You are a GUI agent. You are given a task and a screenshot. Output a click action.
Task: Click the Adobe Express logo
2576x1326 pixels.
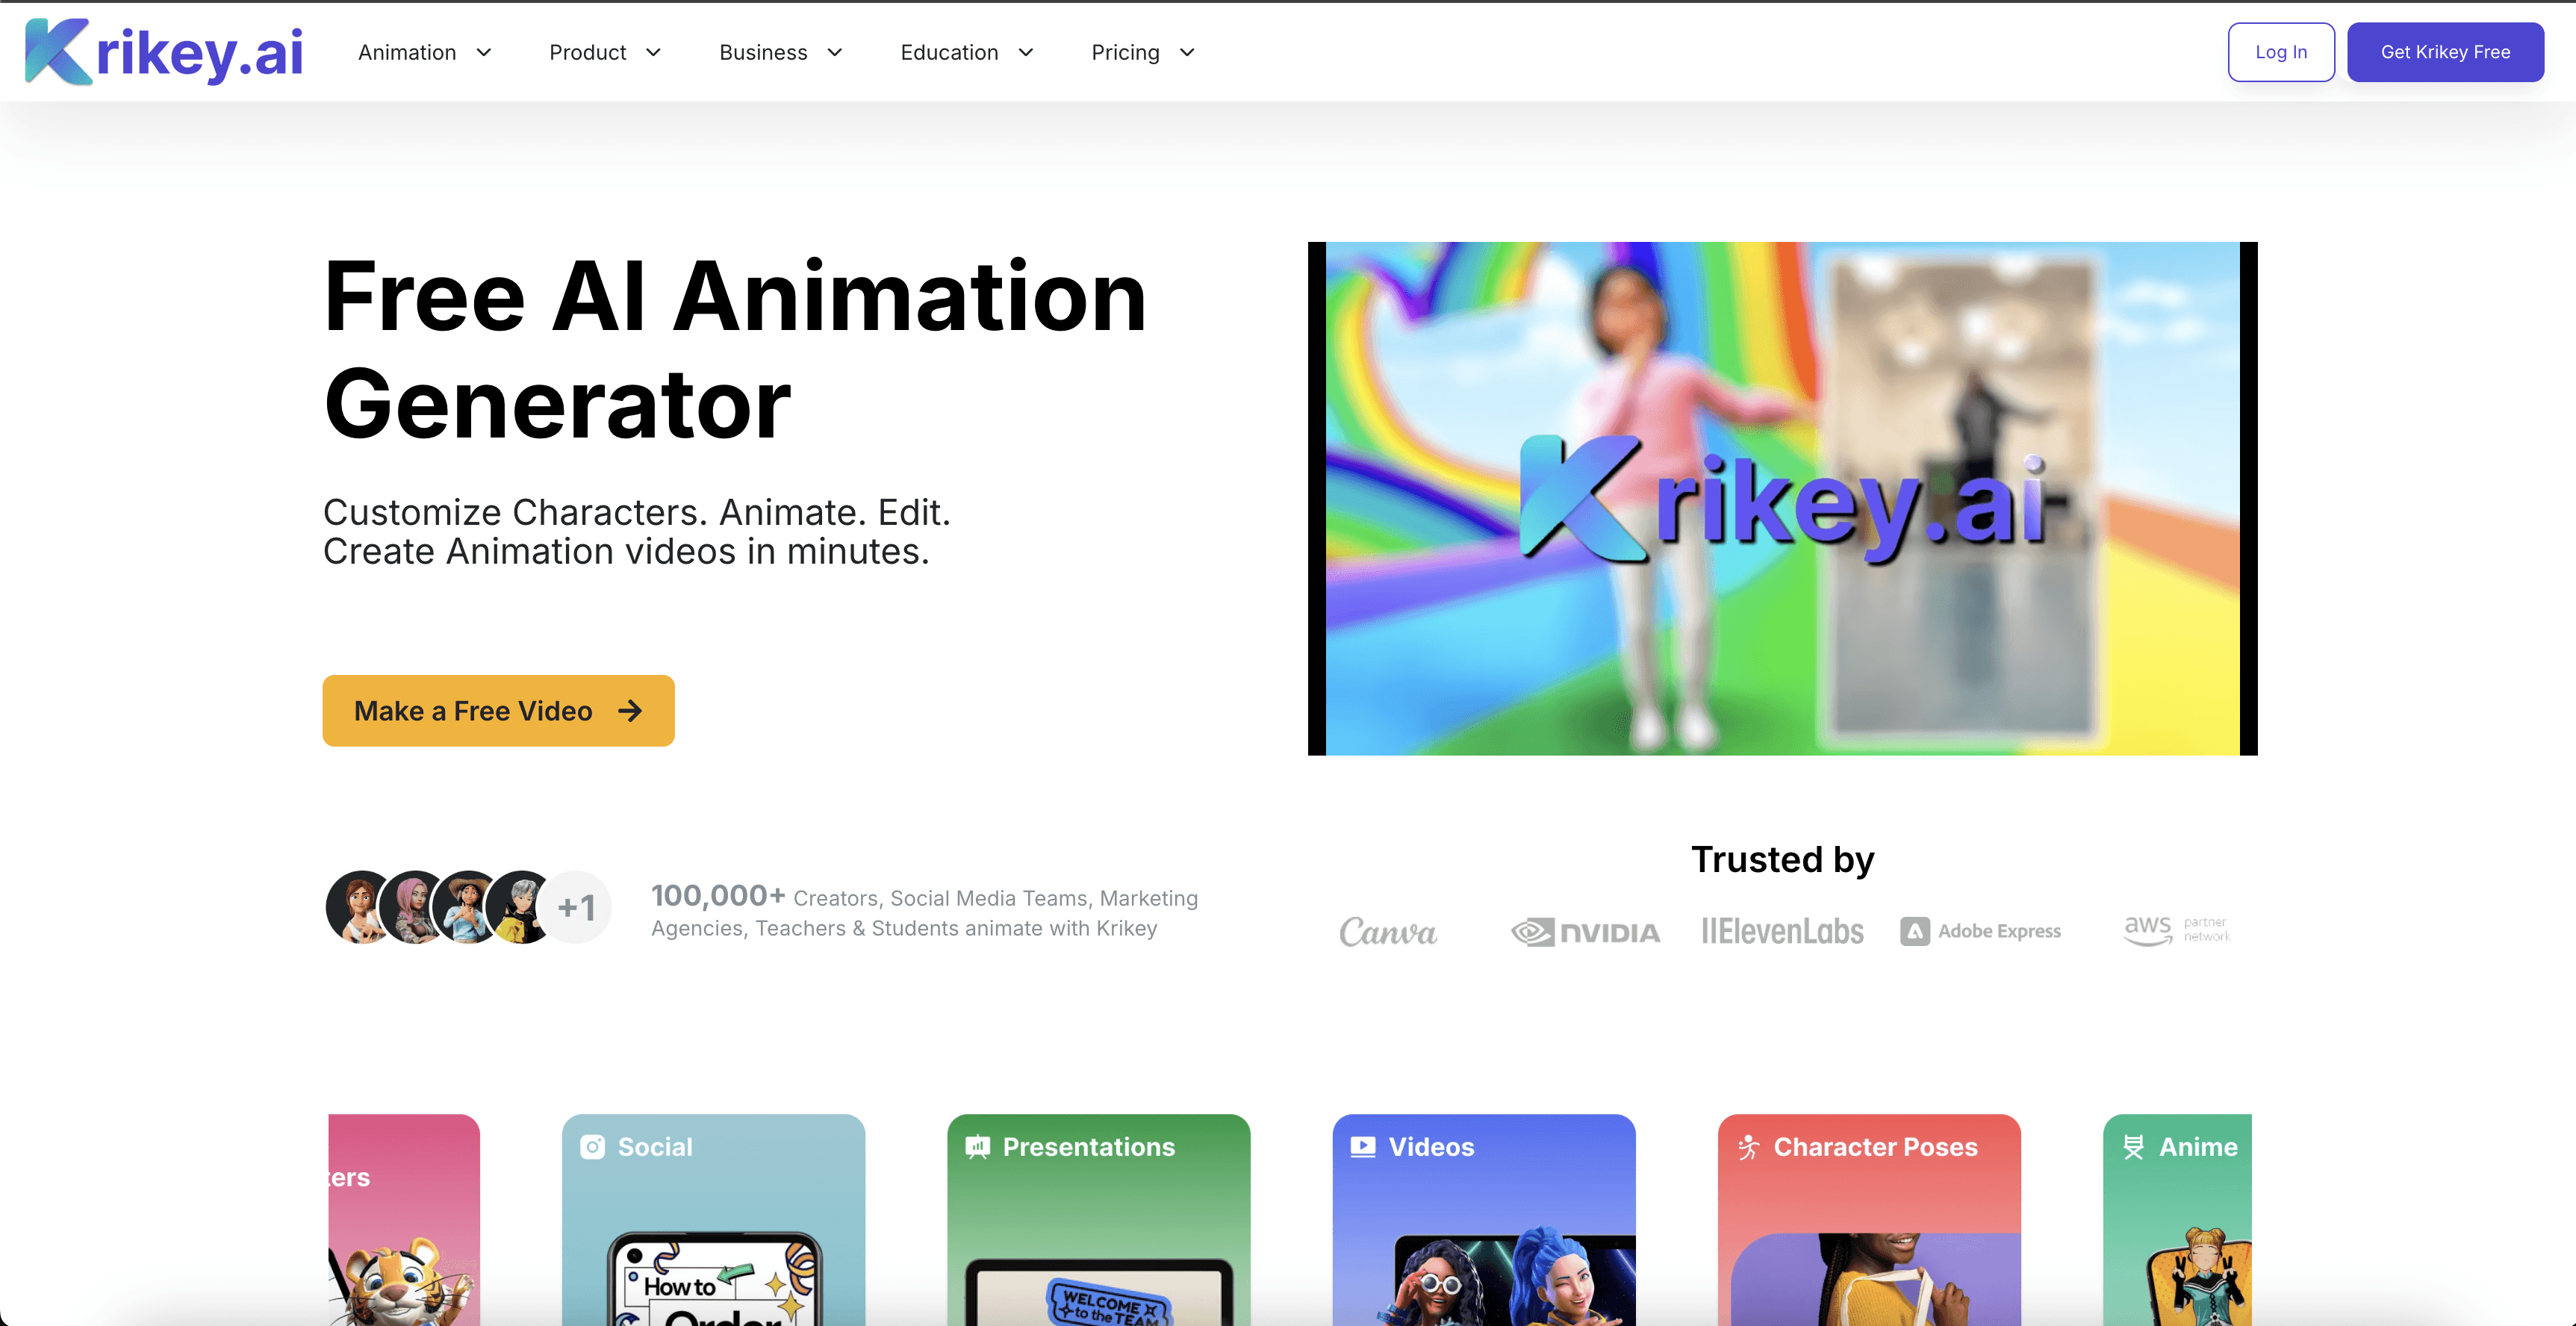click(1981, 931)
